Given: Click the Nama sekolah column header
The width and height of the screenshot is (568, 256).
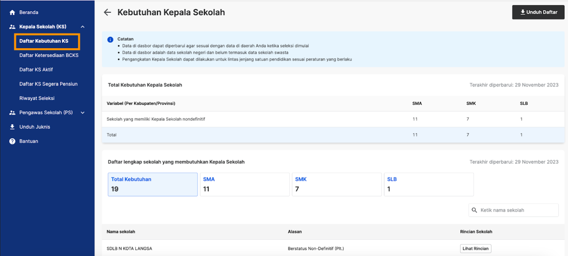Looking at the screenshot, I should (121, 232).
